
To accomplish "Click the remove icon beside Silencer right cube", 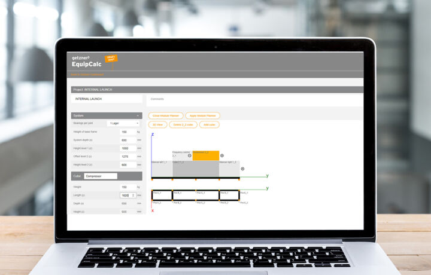I will click(x=242, y=169).
